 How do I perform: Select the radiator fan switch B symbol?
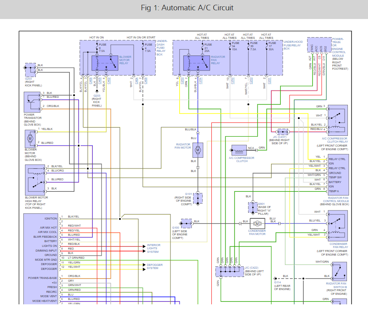[339, 272]
